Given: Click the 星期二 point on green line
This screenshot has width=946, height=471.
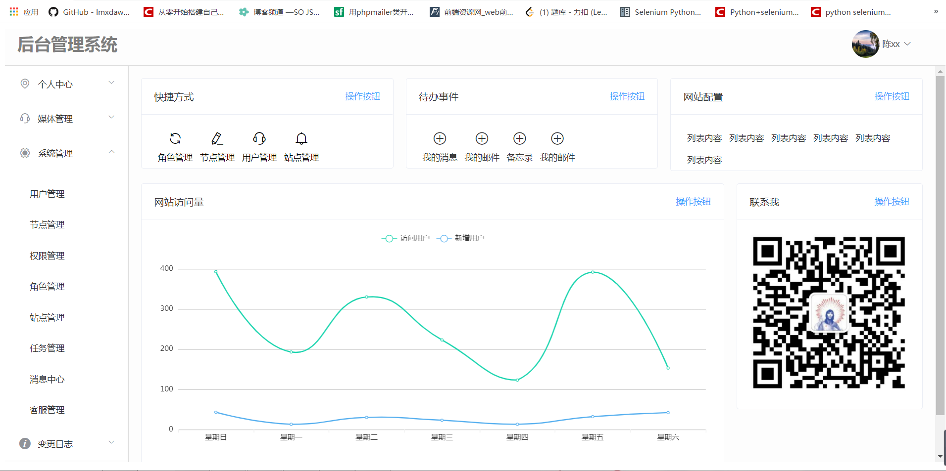Looking at the screenshot, I should click(367, 297).
